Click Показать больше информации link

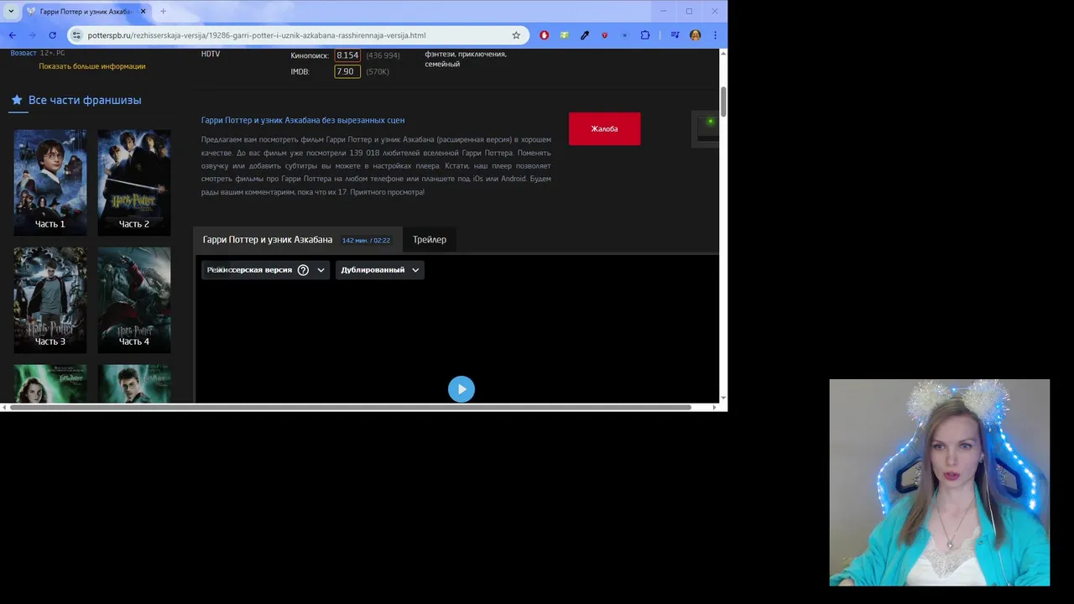pos(92,66)
